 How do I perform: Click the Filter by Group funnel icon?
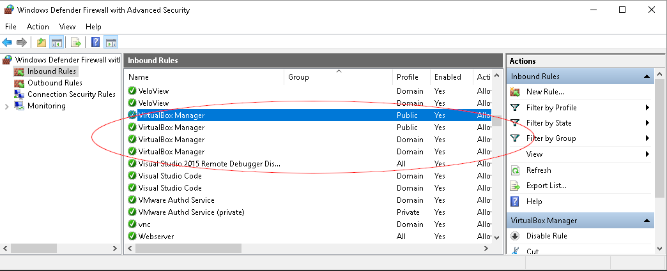515,138
